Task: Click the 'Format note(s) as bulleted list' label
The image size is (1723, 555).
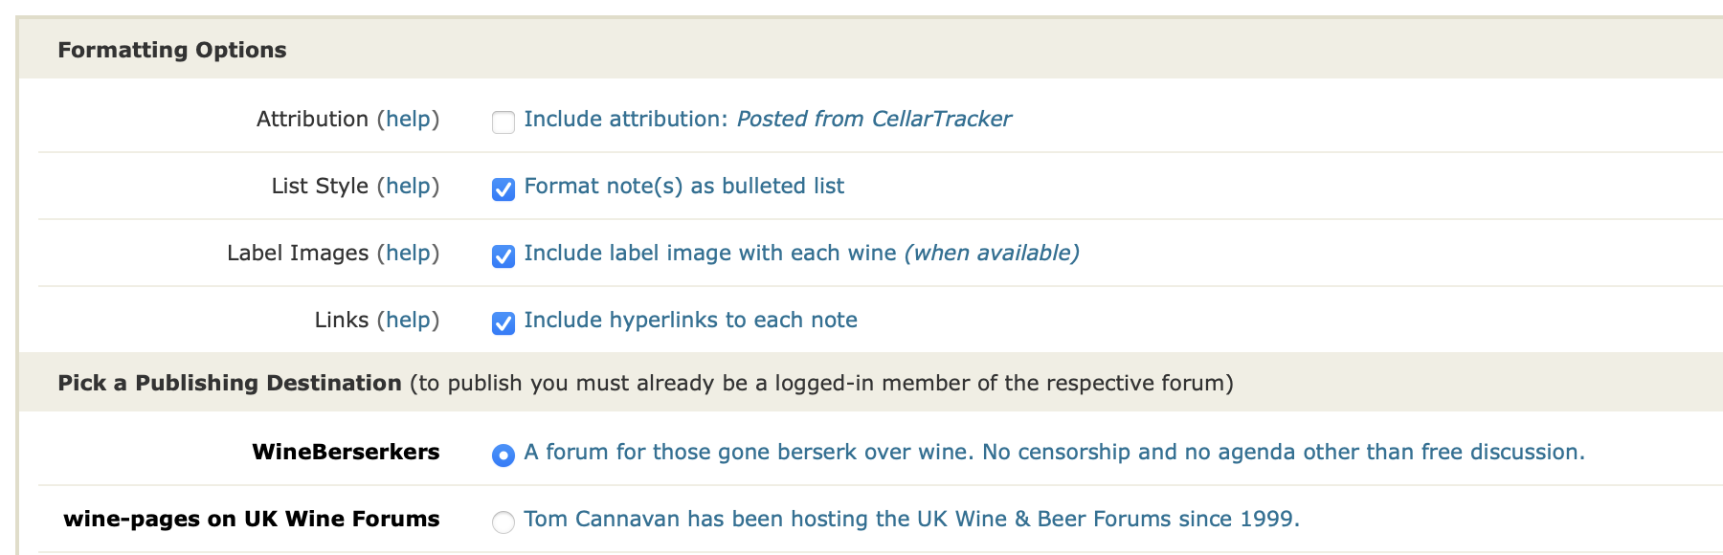Action: pyautogui.click(x=683, y=186)
